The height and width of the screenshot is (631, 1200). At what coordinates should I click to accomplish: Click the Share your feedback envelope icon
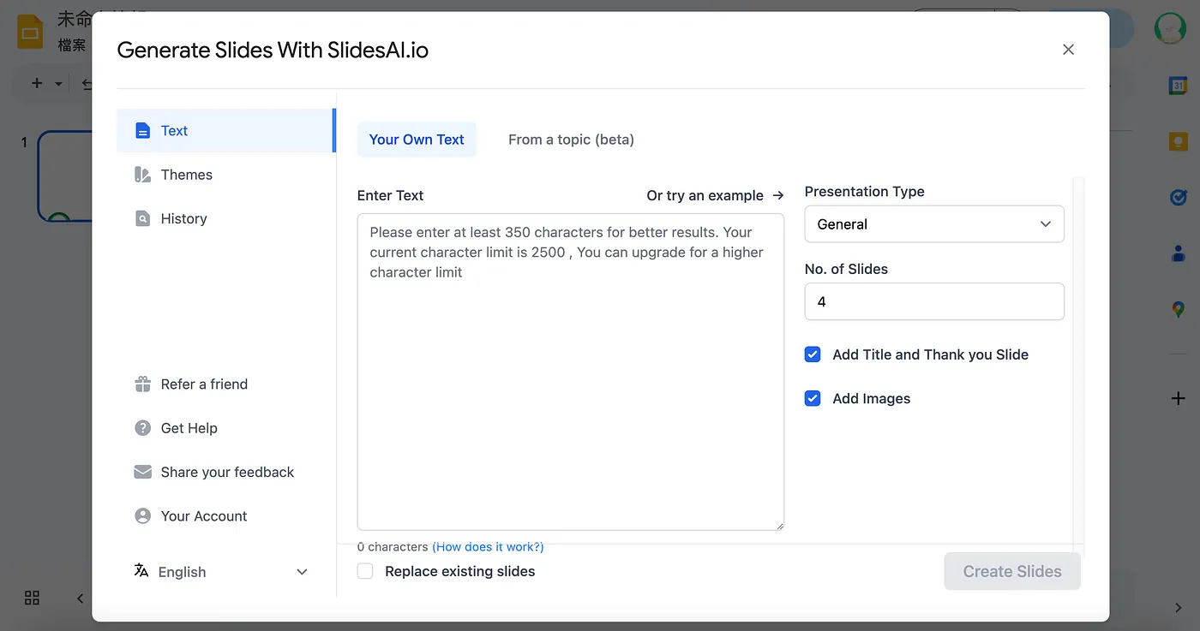(143, 472)
